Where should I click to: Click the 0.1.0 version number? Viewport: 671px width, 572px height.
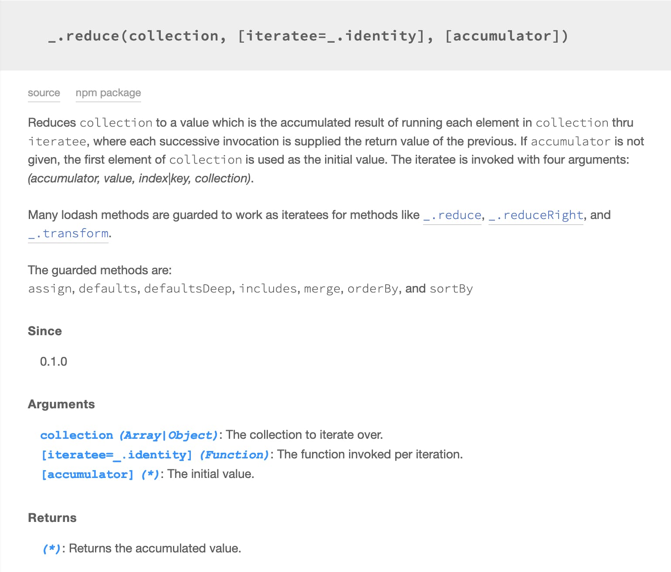54,361
